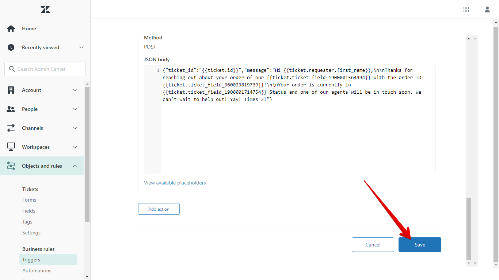The image size is (499, 280).
Task: Click sidebar scrollbar down arrow
Action: pyautogui.click(x=87, y=277)
